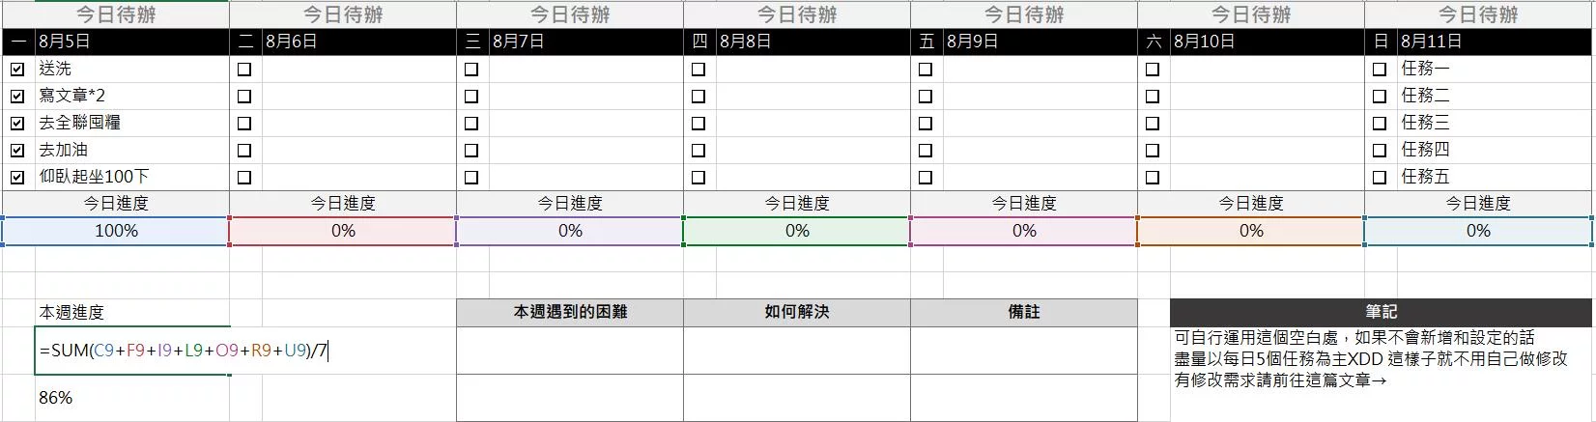Select the 100% progress cell for Monday
The image size is (1596, 422).
coord(116,231)
